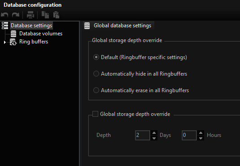Click the Ring buffers icon
Screen dimensions: 240x166
pos(13,42)
